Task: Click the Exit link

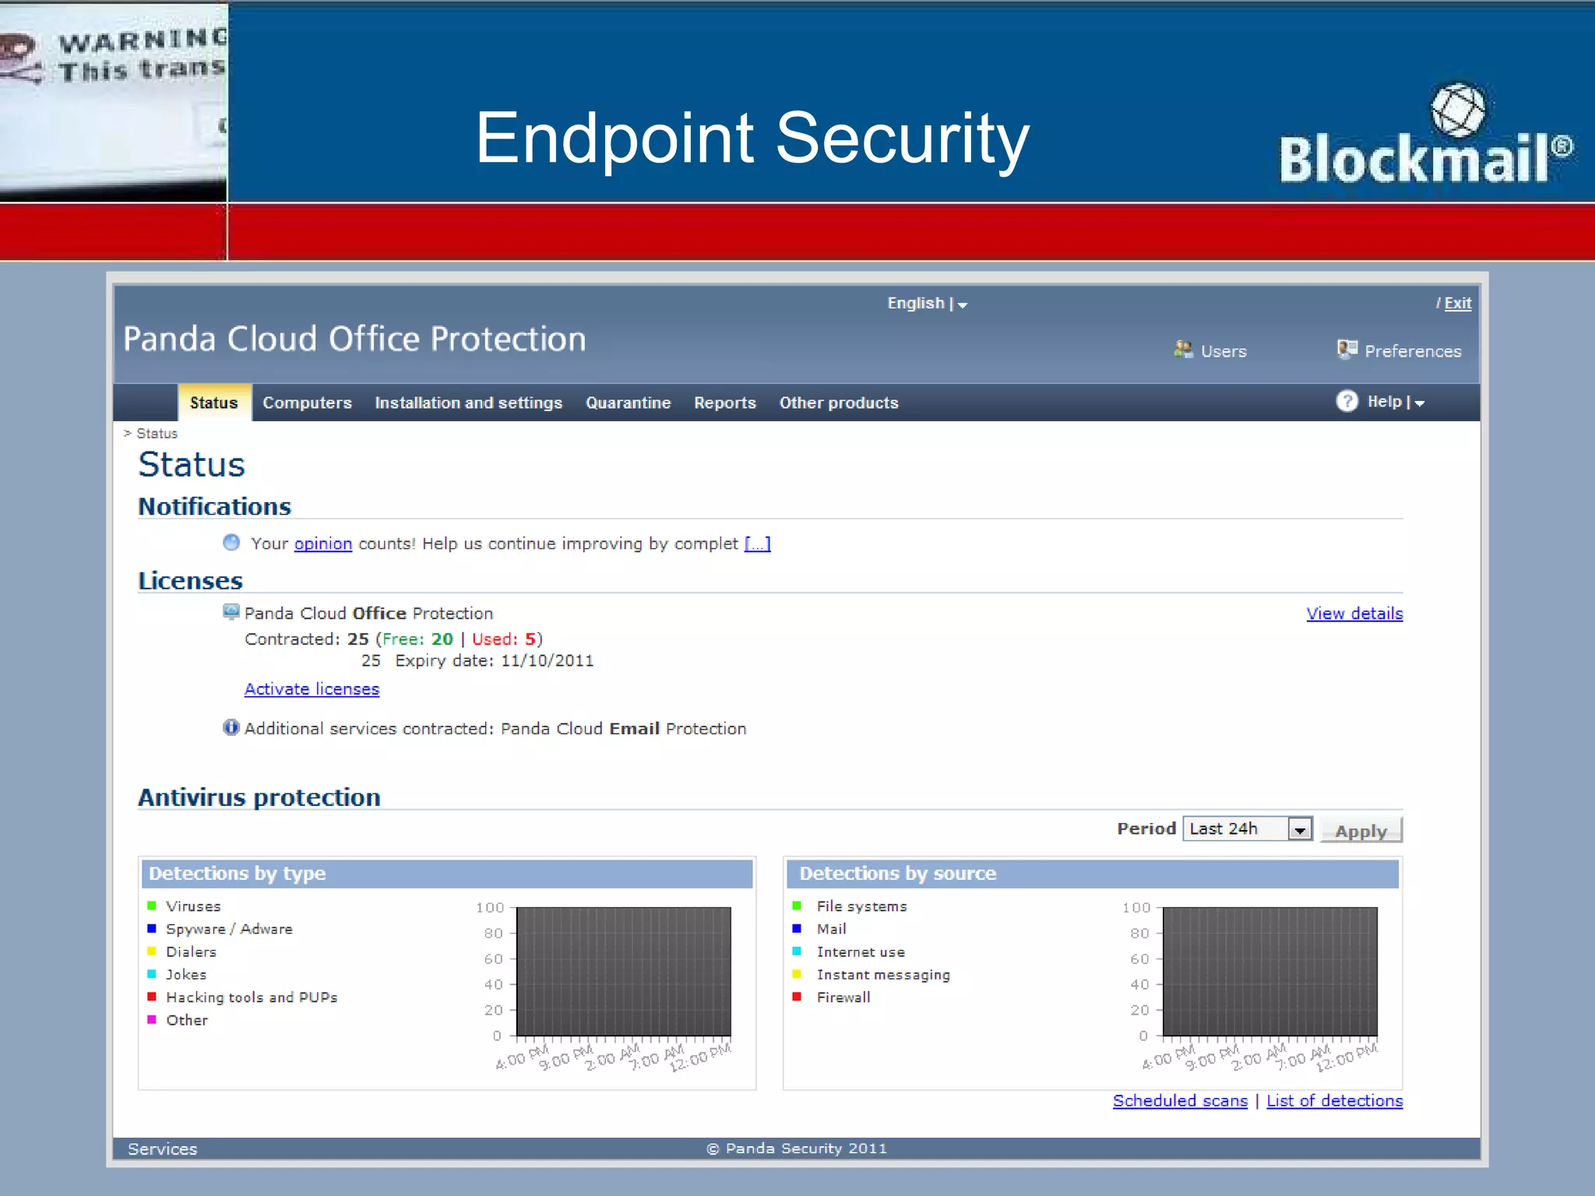Action: 1457,303
